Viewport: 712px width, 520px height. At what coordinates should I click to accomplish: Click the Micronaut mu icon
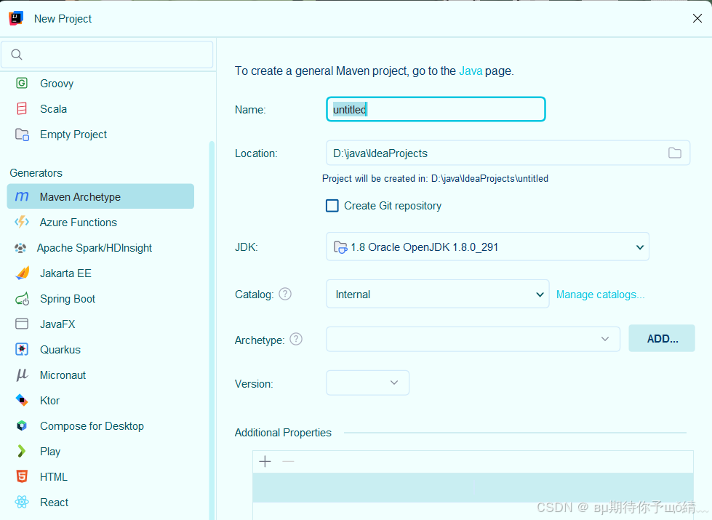pos(22,375)
